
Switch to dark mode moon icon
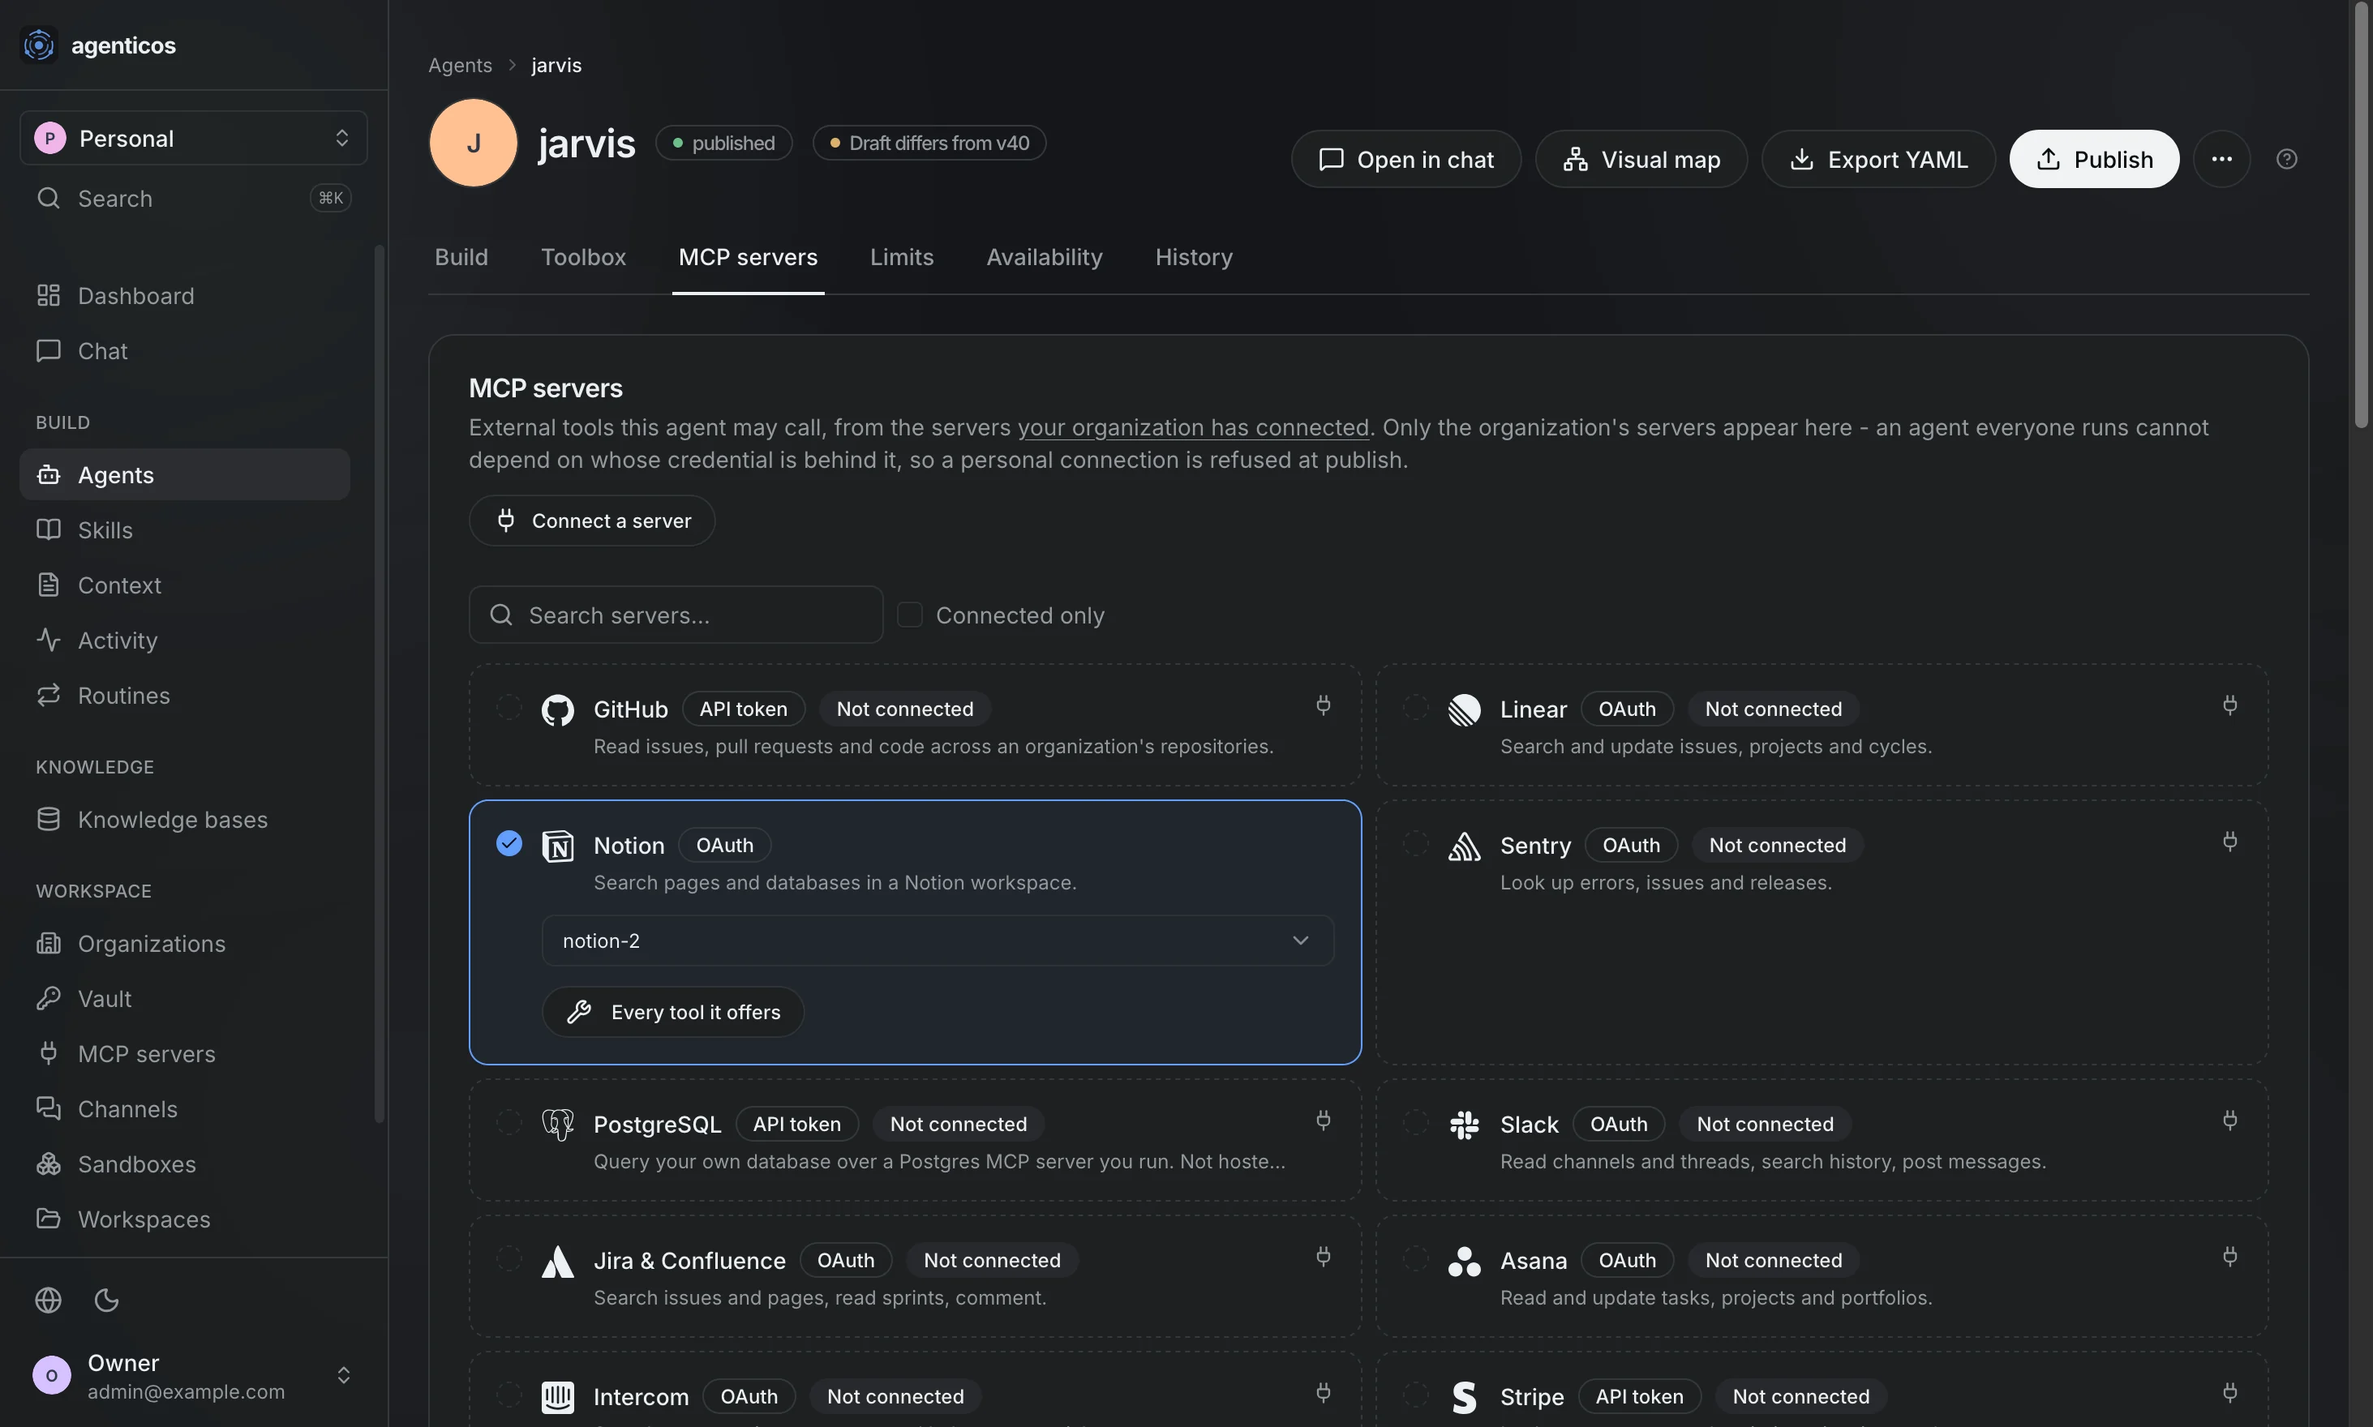tap(107, 1300)
